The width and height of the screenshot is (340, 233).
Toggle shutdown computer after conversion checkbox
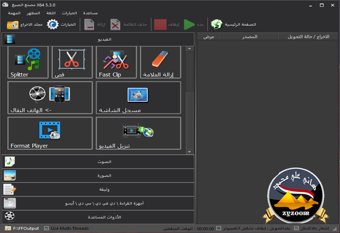(219, 228)
